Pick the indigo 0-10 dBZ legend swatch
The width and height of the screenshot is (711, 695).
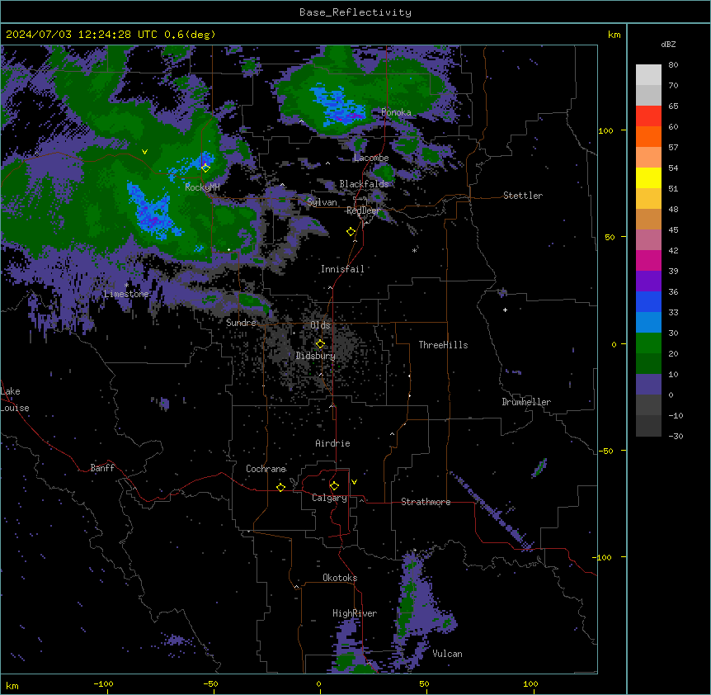(648, 385)
